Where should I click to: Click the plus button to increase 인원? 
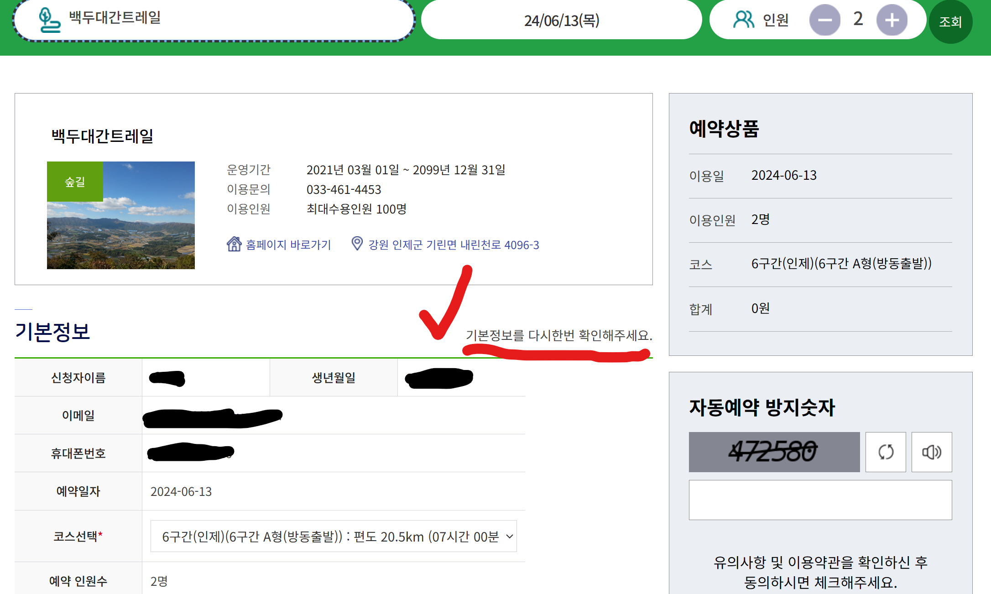click(892, 20)
